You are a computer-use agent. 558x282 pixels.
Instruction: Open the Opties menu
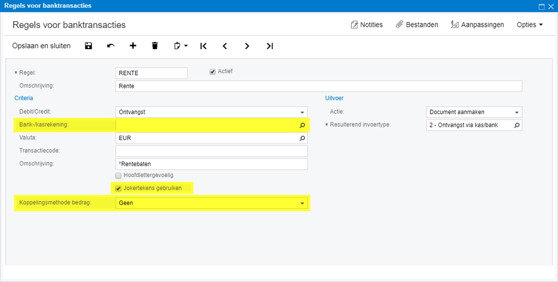point(530,25)
